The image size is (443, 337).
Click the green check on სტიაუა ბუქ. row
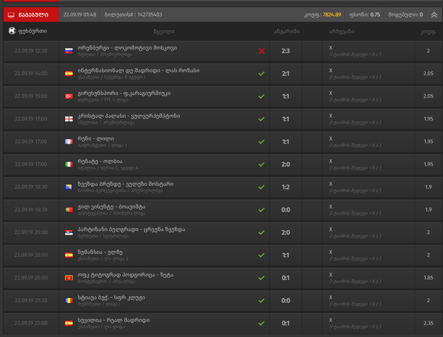click(262, 301)
